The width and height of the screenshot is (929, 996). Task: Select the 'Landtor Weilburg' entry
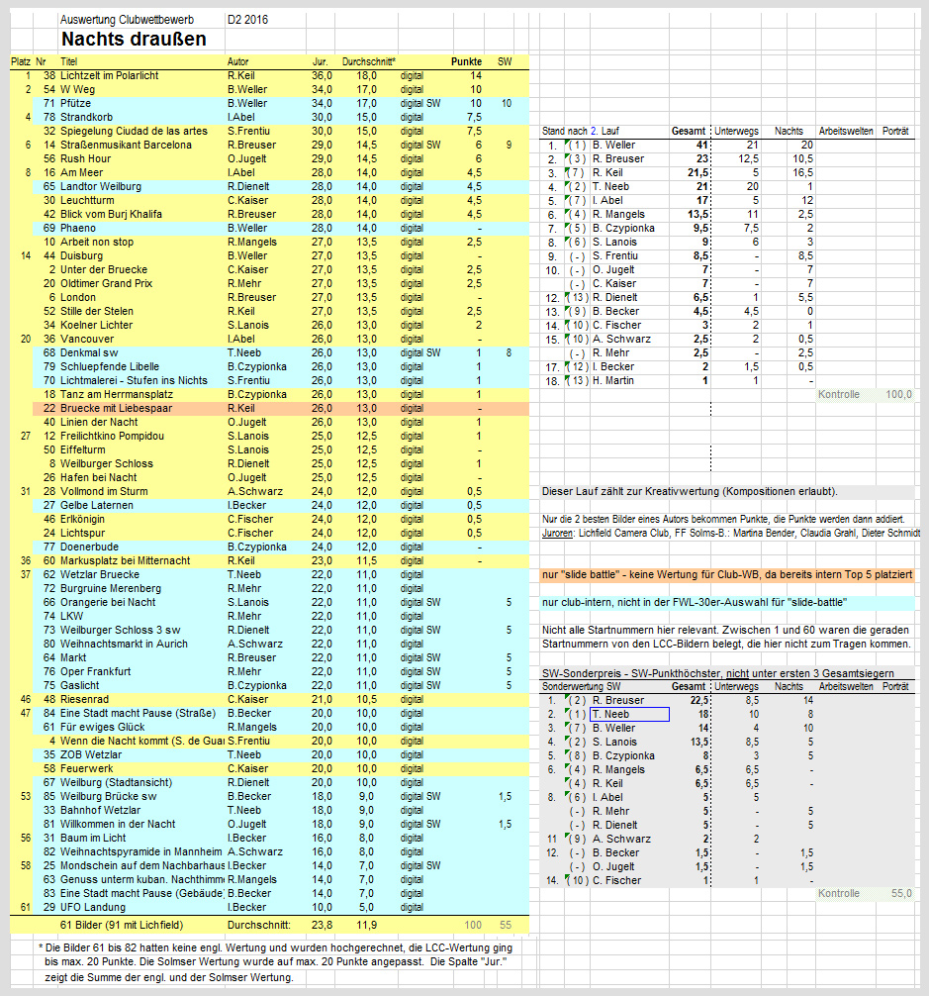pyautogui.click(x=101, y=186)
